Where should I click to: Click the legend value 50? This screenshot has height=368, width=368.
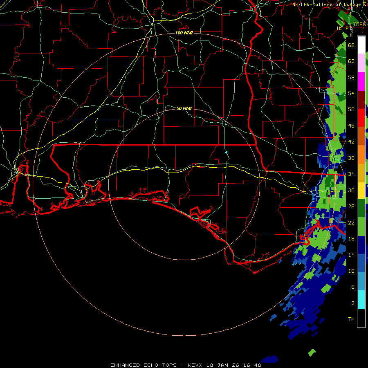(x=351, y=109)
